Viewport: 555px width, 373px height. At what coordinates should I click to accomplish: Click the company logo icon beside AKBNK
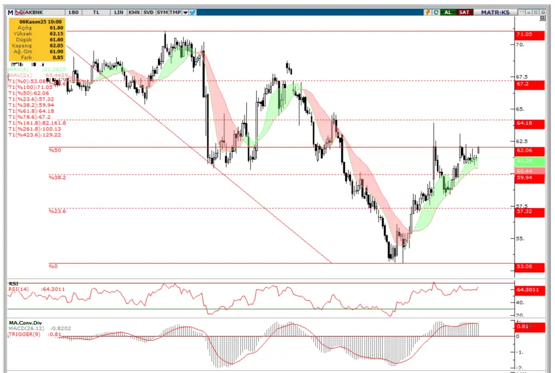(x=18, y=12)
